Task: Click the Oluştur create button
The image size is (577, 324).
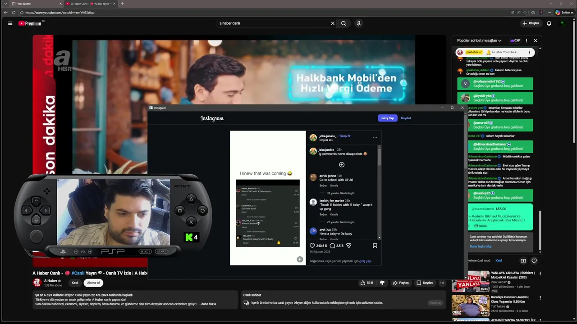Action: click(x=531, y=23)
